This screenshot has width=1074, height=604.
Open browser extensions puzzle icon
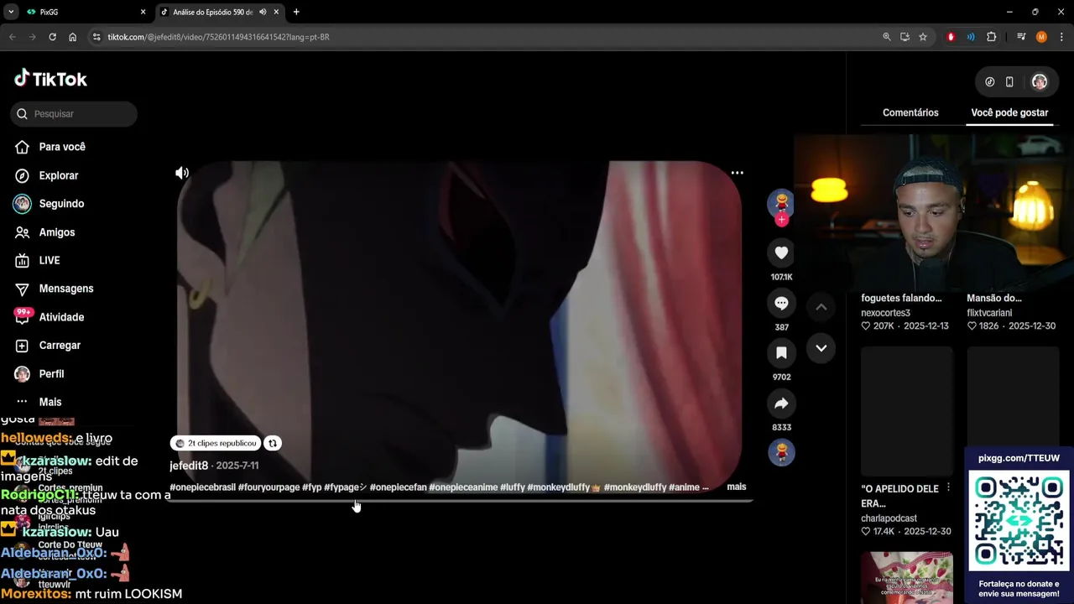[x=992, y=37]
